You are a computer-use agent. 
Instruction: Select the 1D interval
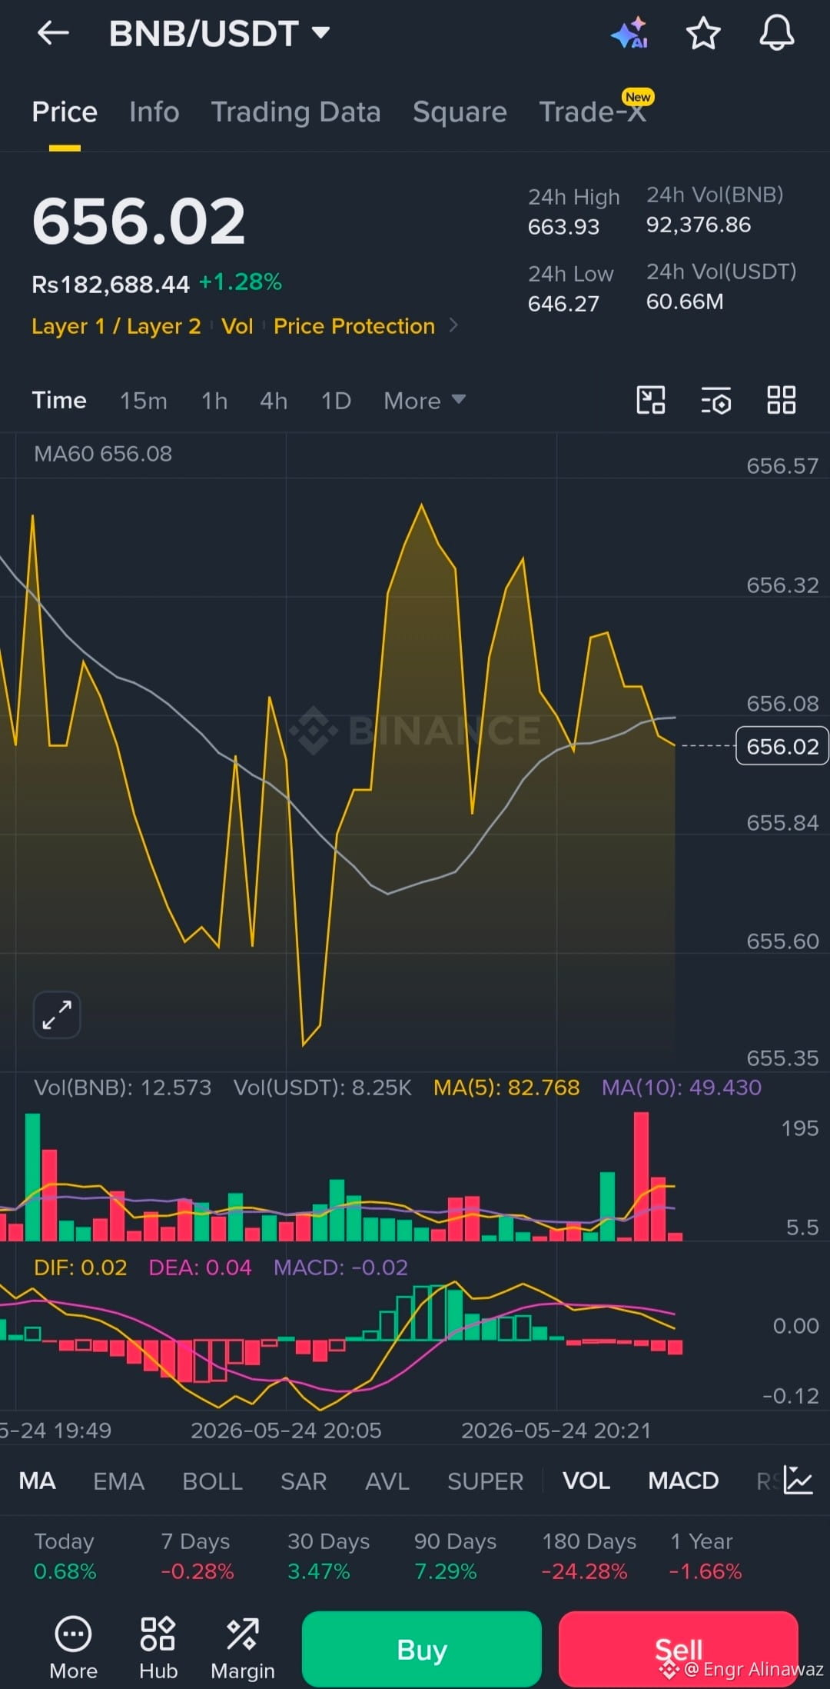pyautogui.click(x=336, y=401)
